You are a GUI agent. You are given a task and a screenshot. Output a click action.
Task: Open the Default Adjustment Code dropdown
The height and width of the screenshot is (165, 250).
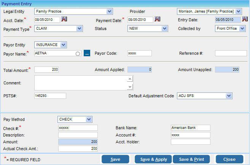229,96
